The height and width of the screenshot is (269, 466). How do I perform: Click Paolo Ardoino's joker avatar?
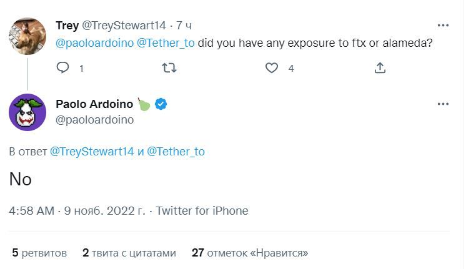pyautogui.click(x=27, y=112)
